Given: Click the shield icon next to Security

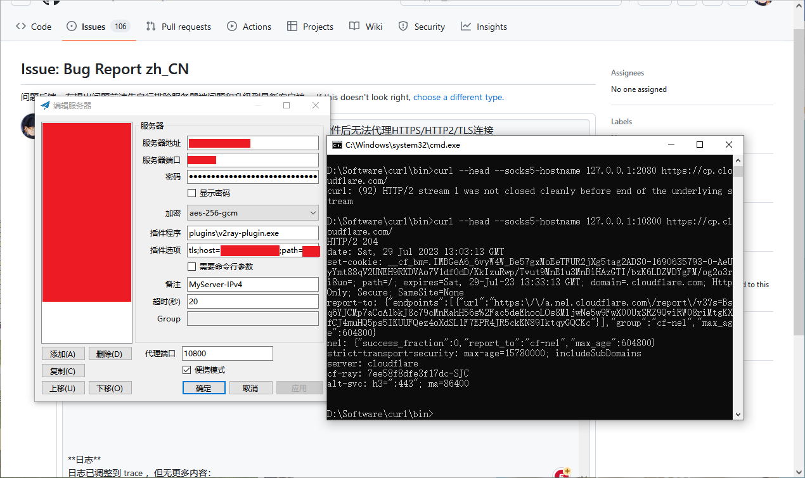Looking at the screenshot, I should [x=402, y=27].
